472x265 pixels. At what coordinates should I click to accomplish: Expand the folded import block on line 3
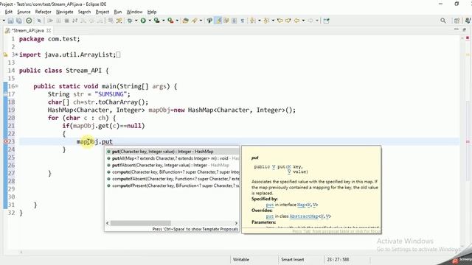point(16,54)
